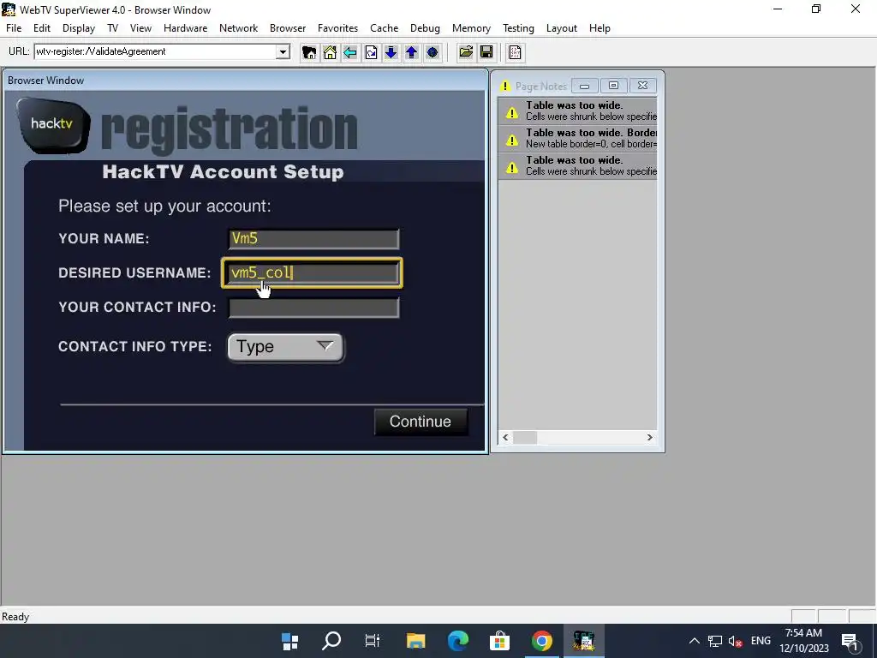Viewport: 877px width, 658px height.
Task: Click the taskbar clock and date
Action: [803, 641]
